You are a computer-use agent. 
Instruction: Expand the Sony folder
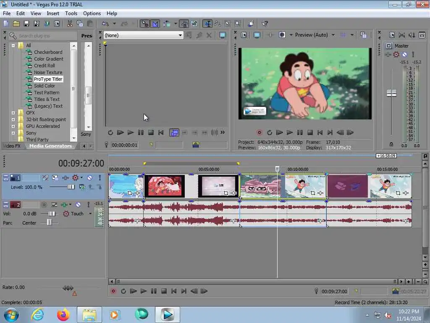[13, 133]
